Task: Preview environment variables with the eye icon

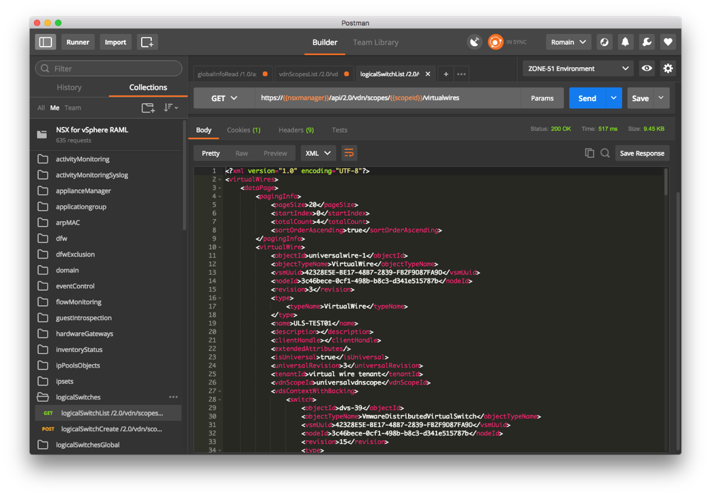Action: [x=646, y=68]
